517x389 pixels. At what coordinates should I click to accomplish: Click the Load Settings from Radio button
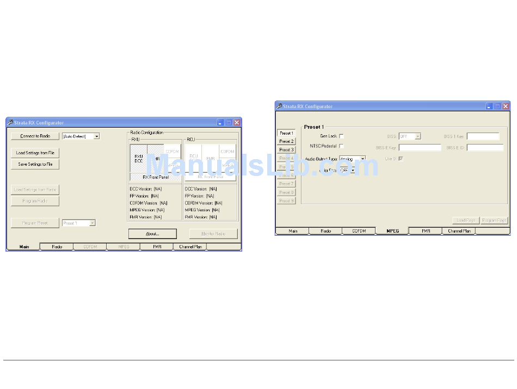pyautogui.click(x=35, y=190)
